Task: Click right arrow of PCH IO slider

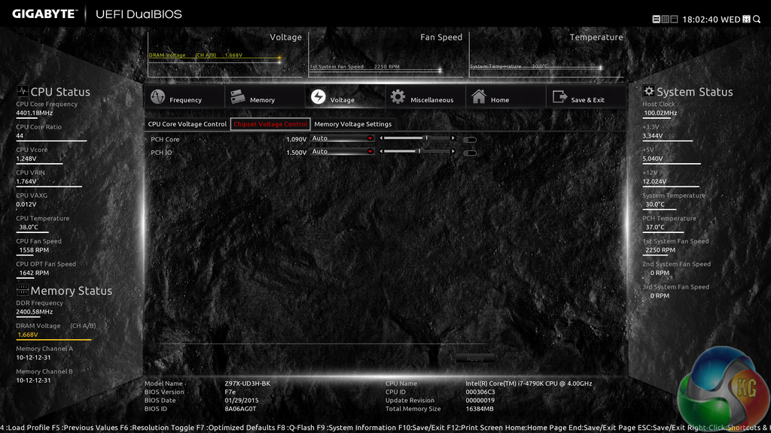Action: tap(453, 152)
